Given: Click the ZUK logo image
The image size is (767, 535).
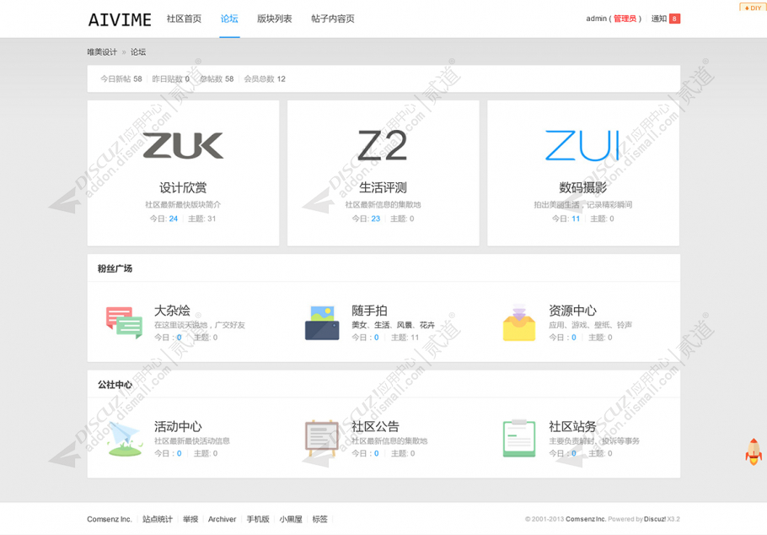Looking at the screenshot, I should pyautogui.click(x=183, y=145).
